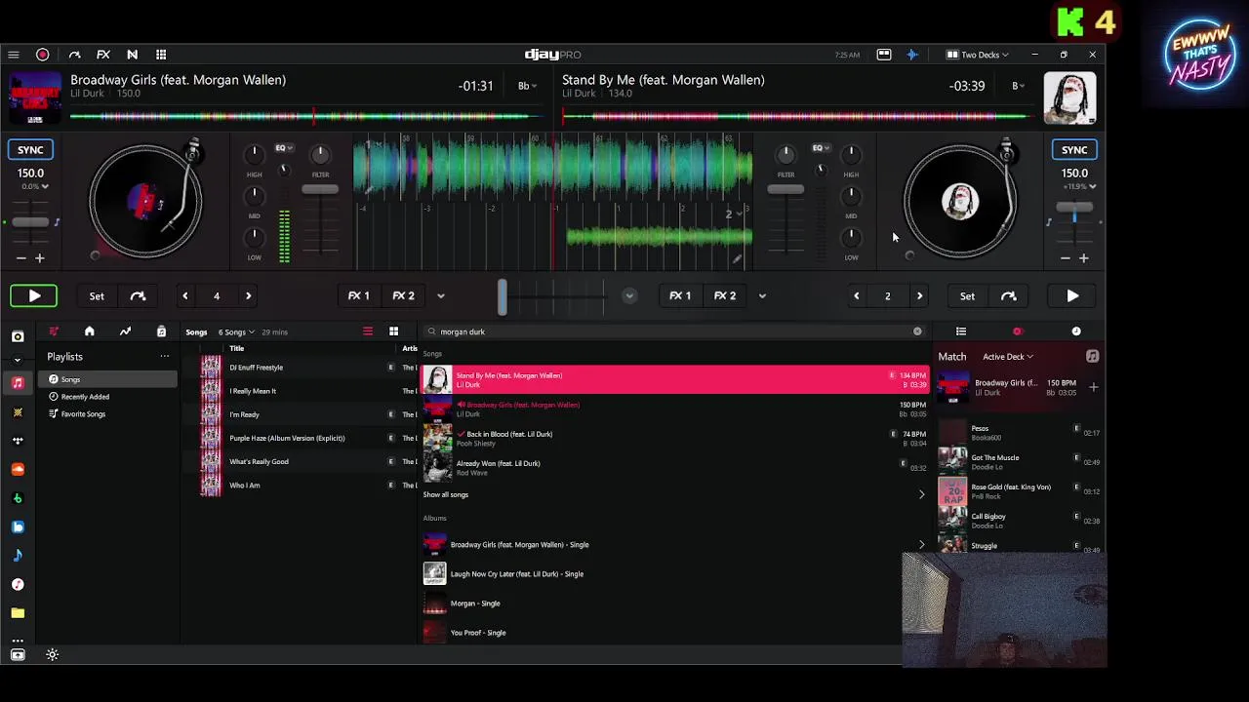The height and width of the screenshot is (702, 1249).
Task: Open the Active Deck match dropdown
Action: [x=1008, y=357]
